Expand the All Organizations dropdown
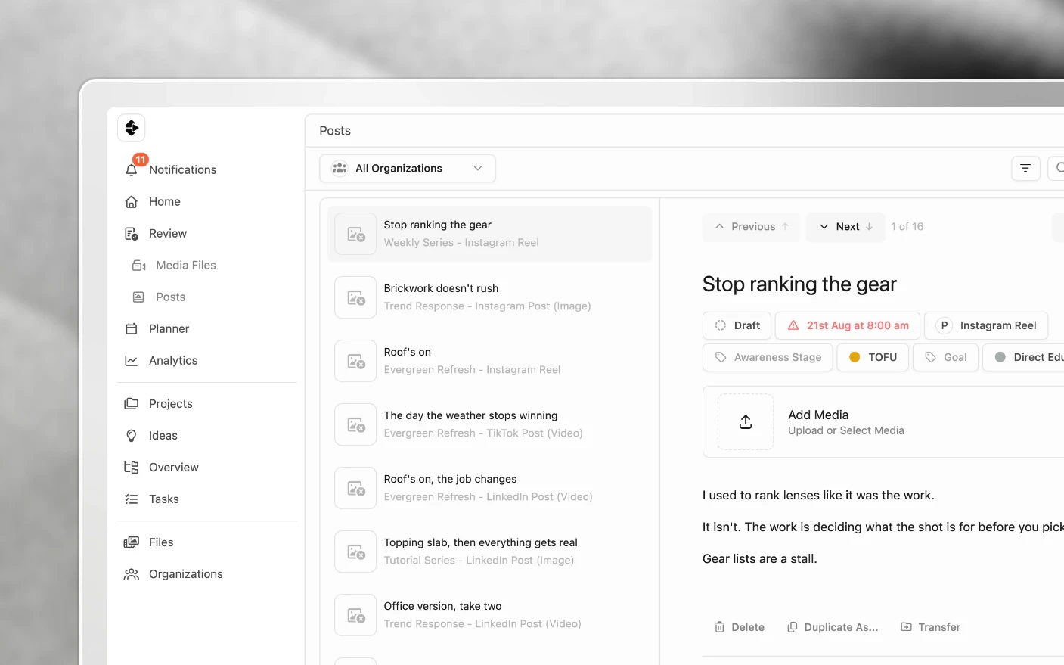 (408, 169)
